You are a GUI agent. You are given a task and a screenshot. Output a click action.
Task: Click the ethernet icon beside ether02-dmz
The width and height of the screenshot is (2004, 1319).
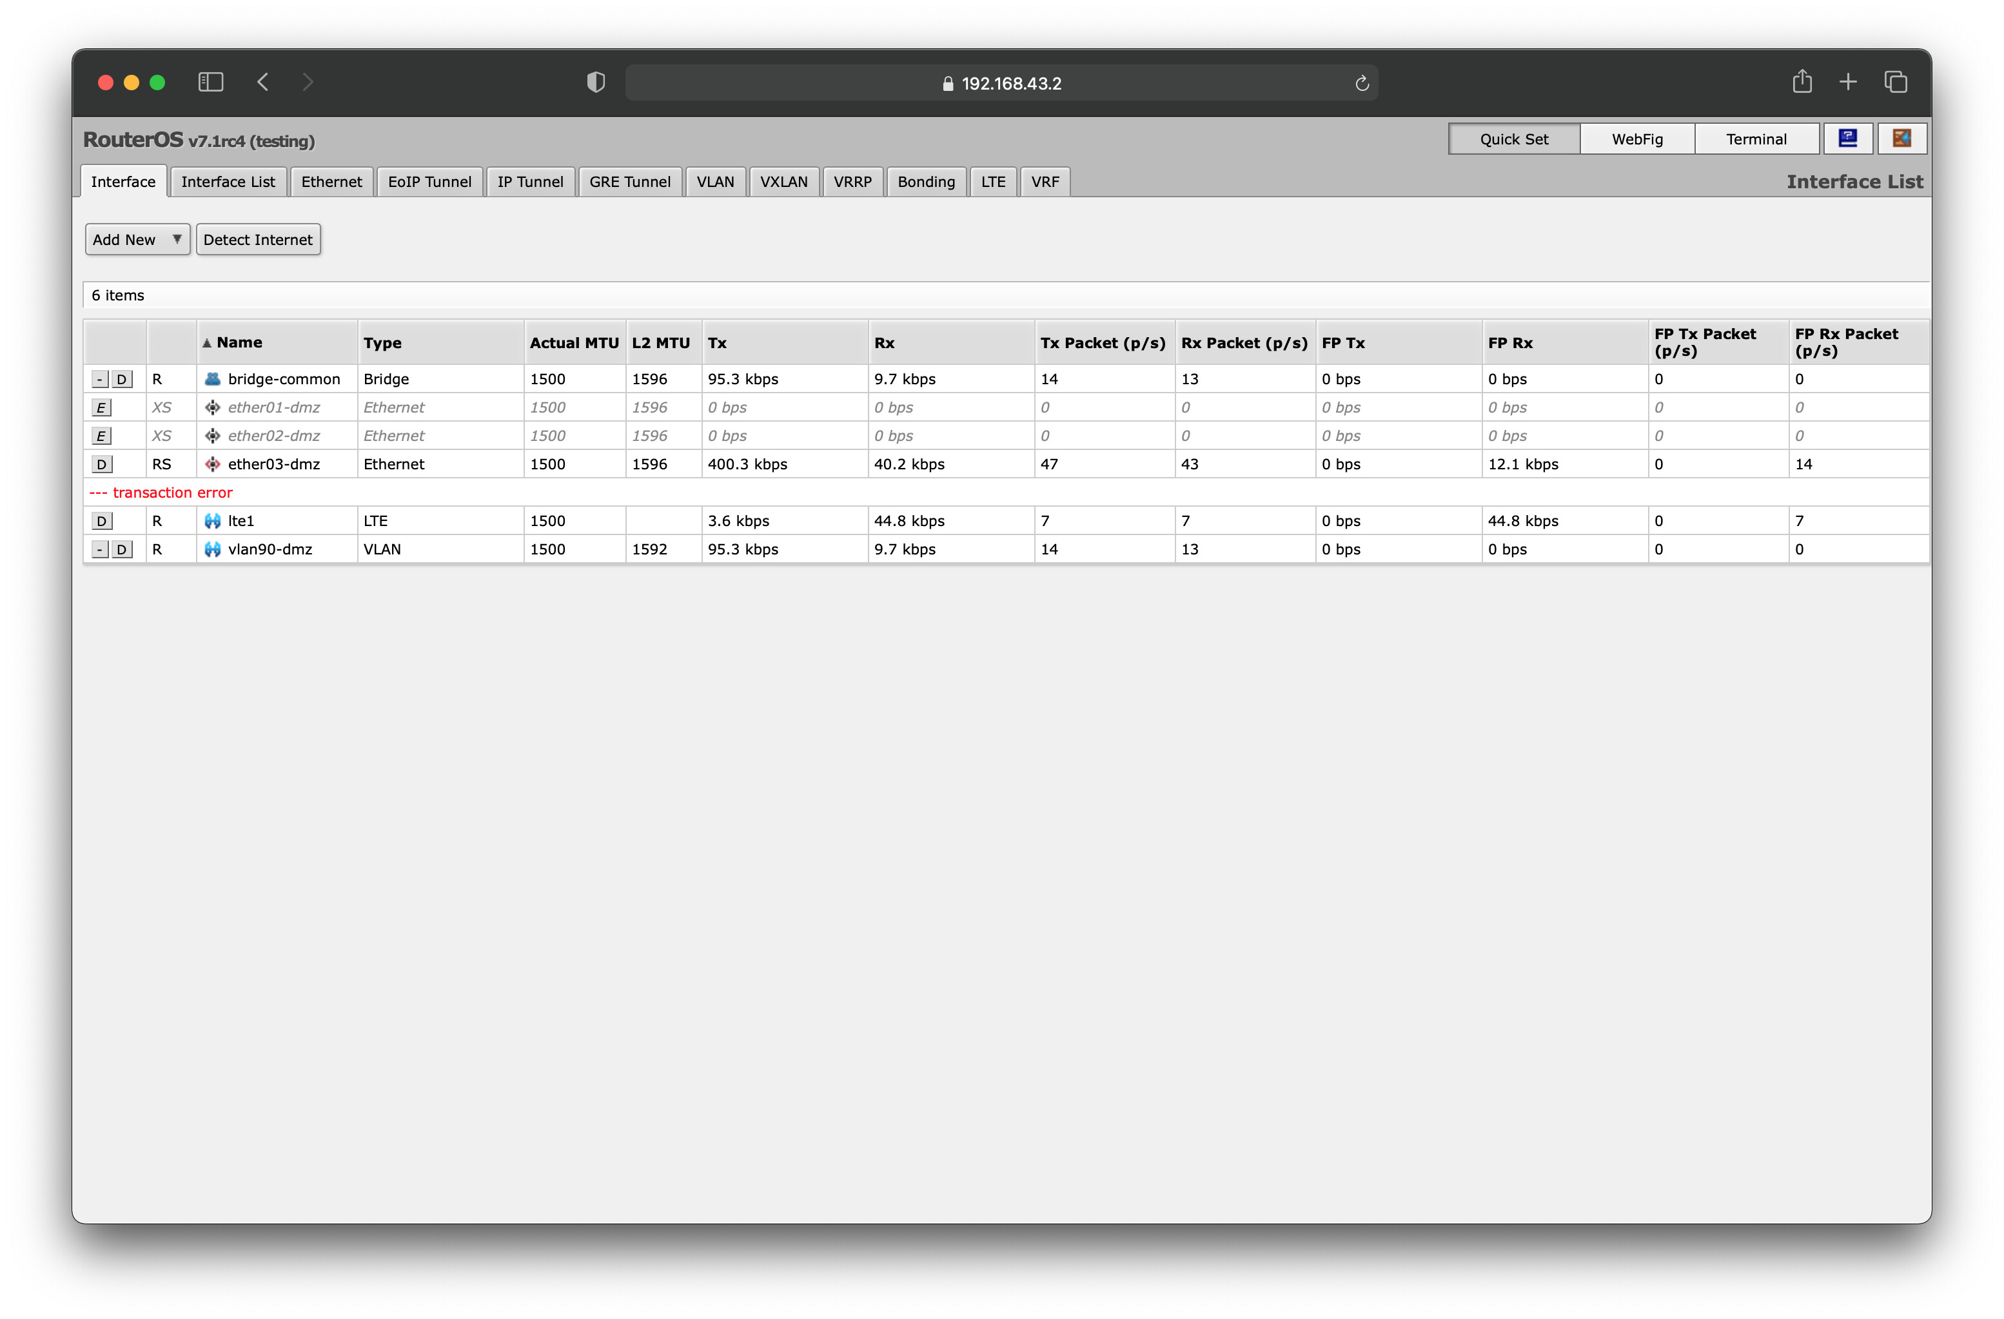click(213, 435)
